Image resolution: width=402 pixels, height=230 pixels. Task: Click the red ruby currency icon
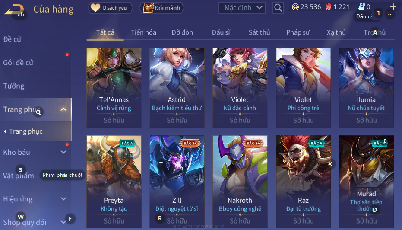pos(328,7)
